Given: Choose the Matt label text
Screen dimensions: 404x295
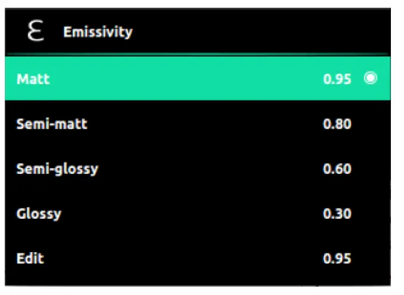Looking at the screenshot, I should click(x=33, y=79).
